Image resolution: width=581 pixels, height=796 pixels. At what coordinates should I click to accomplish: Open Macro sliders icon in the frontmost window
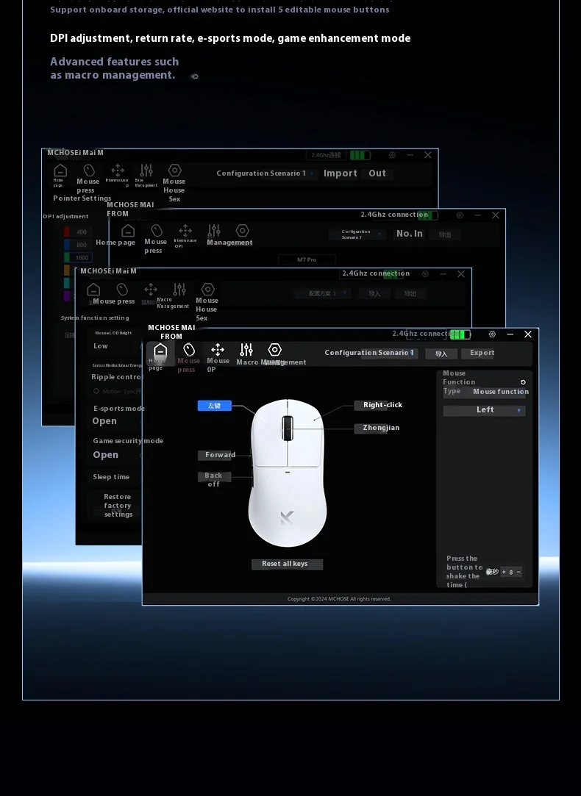pos(246,350)
